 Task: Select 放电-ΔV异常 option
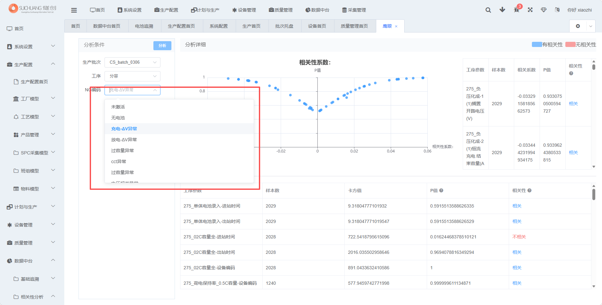[x=179, y=140]
